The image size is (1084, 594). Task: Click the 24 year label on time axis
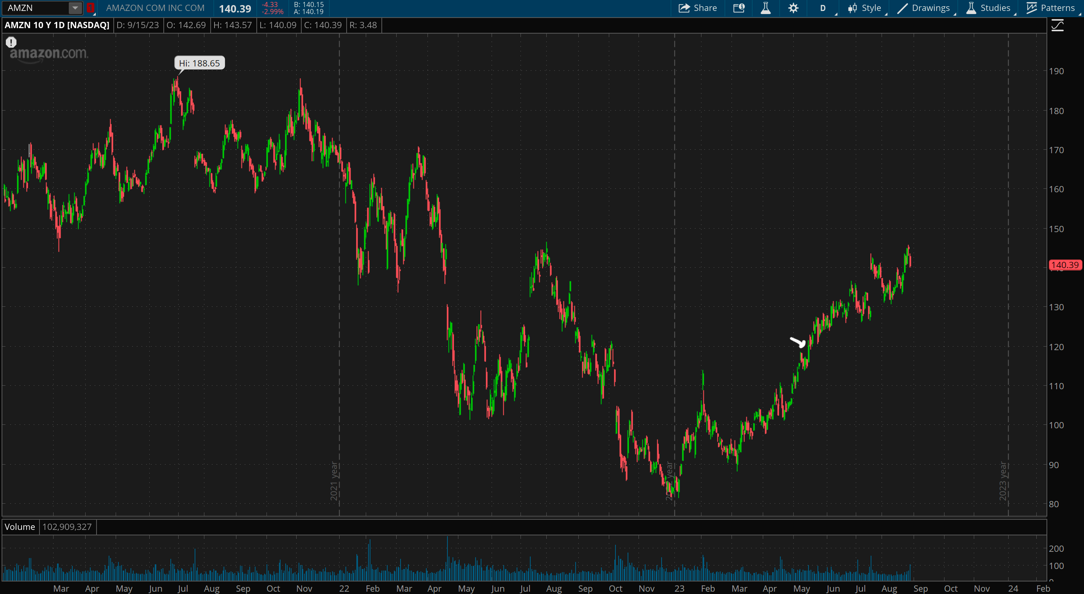pyautogui.click(x=1013, y=588)
